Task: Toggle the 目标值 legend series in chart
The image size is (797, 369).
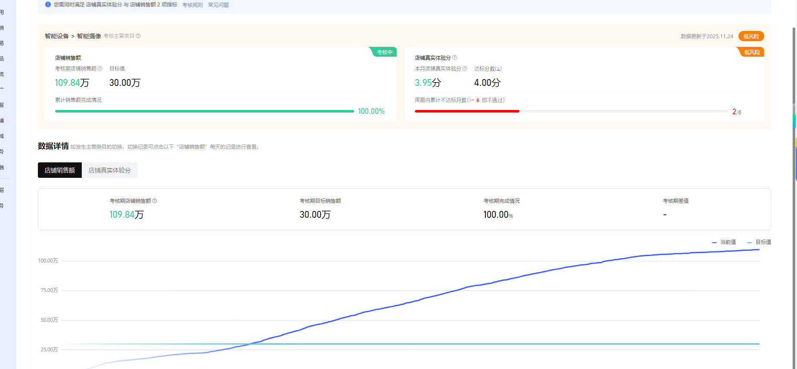Action: (x=759, y=242)
